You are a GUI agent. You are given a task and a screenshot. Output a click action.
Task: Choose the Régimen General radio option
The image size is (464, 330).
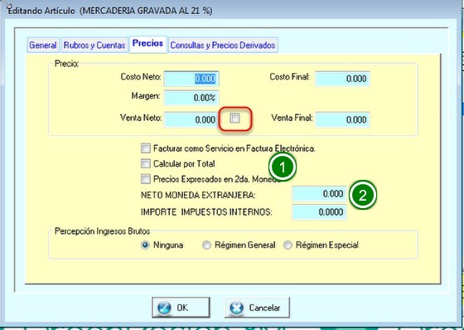click(206, 245)
